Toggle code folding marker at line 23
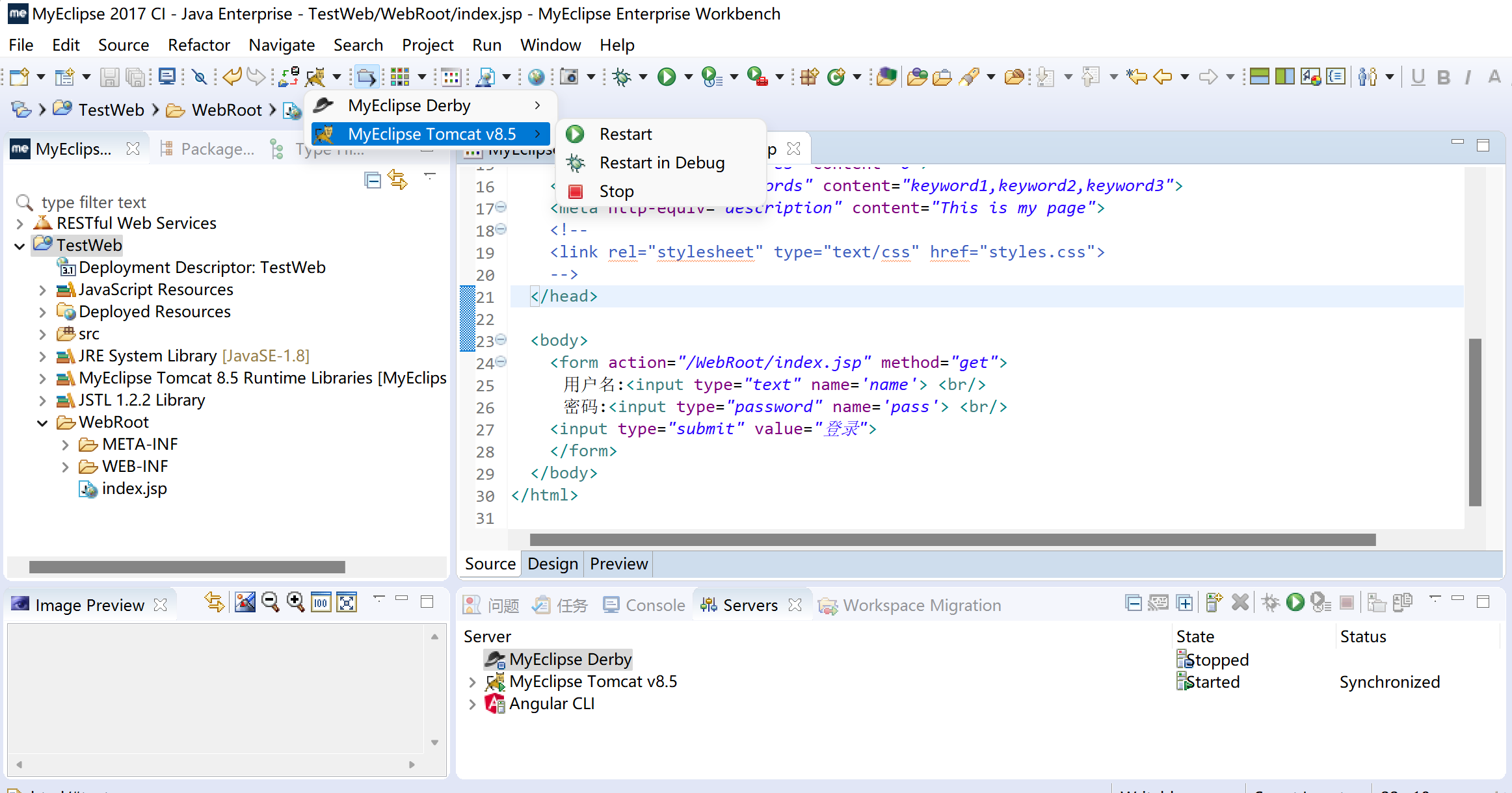 pos(501,339)
